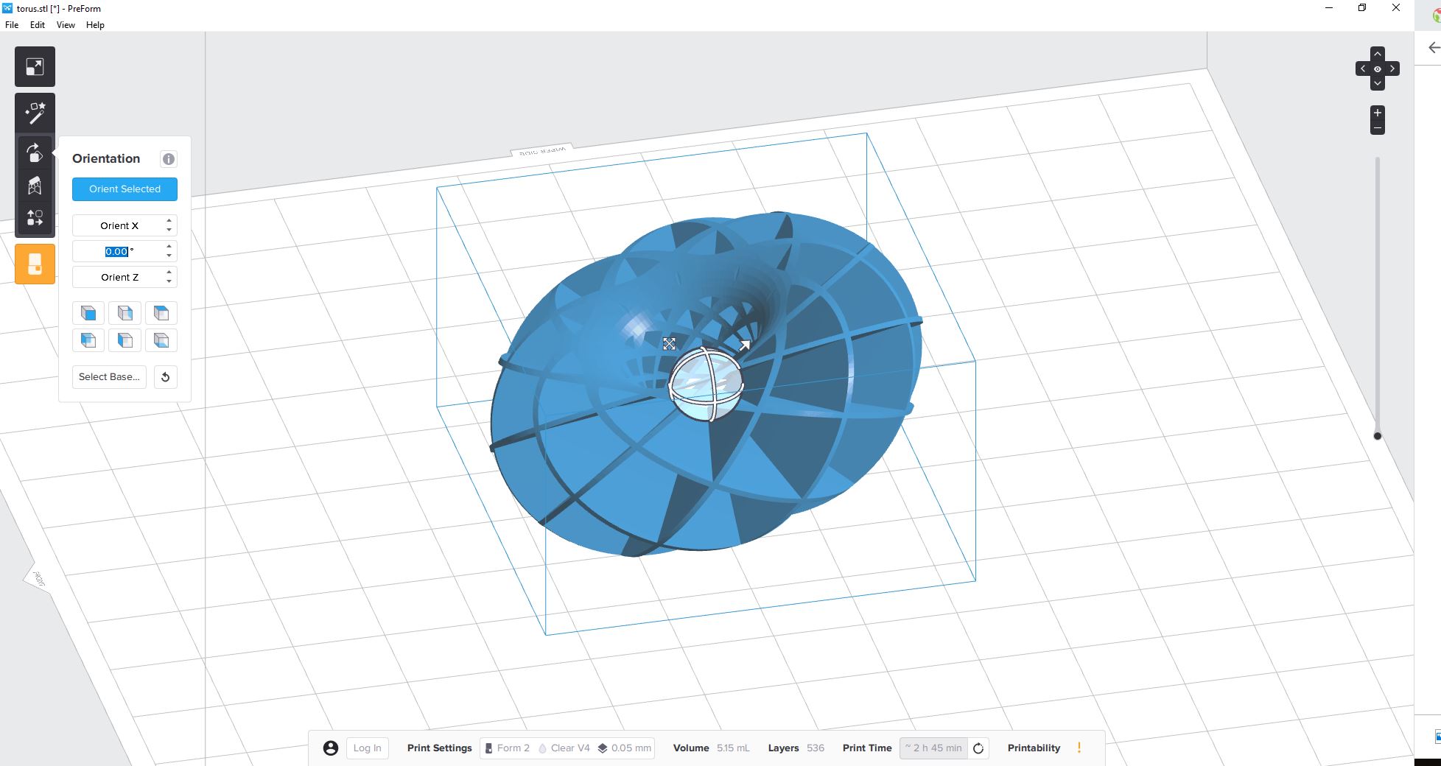
Task: Click the Log In button
Action: tap(368, 748)
